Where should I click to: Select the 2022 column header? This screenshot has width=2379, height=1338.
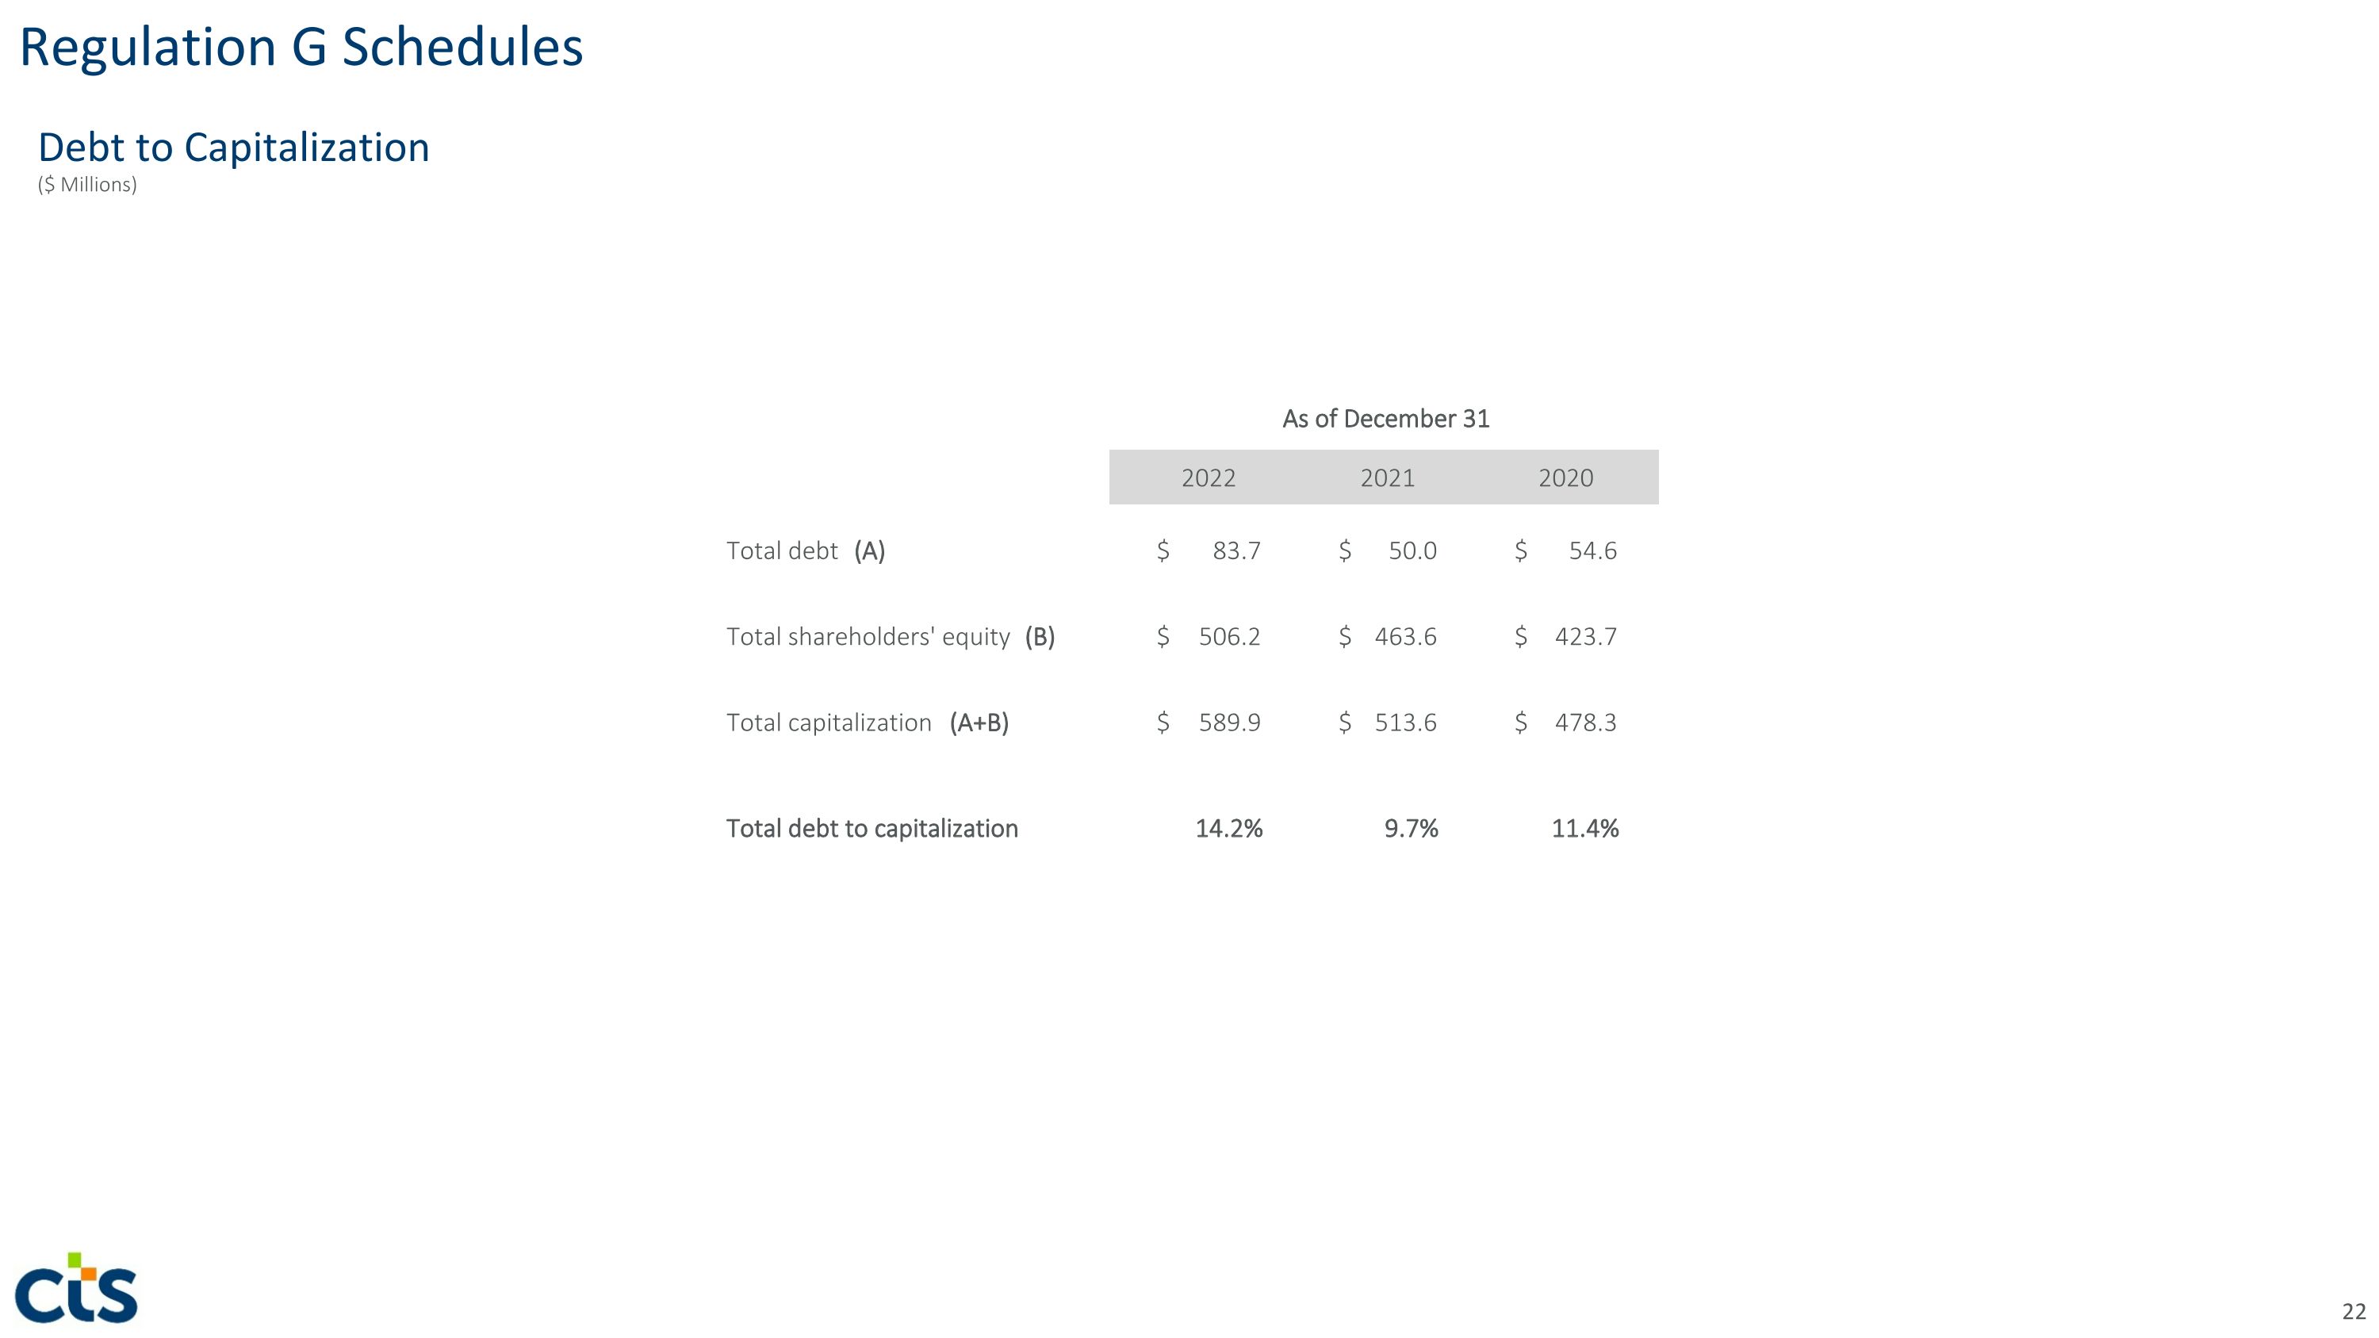click(1208, 478)
